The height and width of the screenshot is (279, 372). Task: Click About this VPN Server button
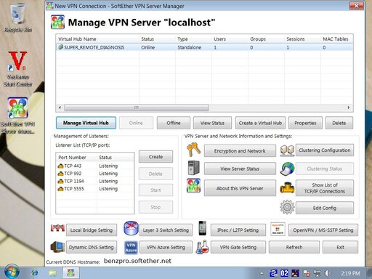click(240, 188)
